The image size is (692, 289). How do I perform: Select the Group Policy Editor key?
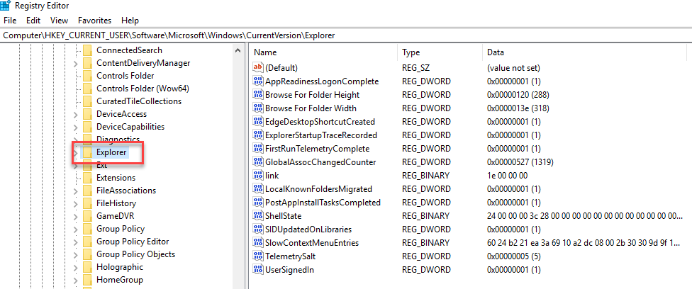(x=133, y=242)
